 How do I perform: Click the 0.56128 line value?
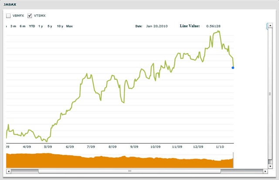[x=213, y=26]
